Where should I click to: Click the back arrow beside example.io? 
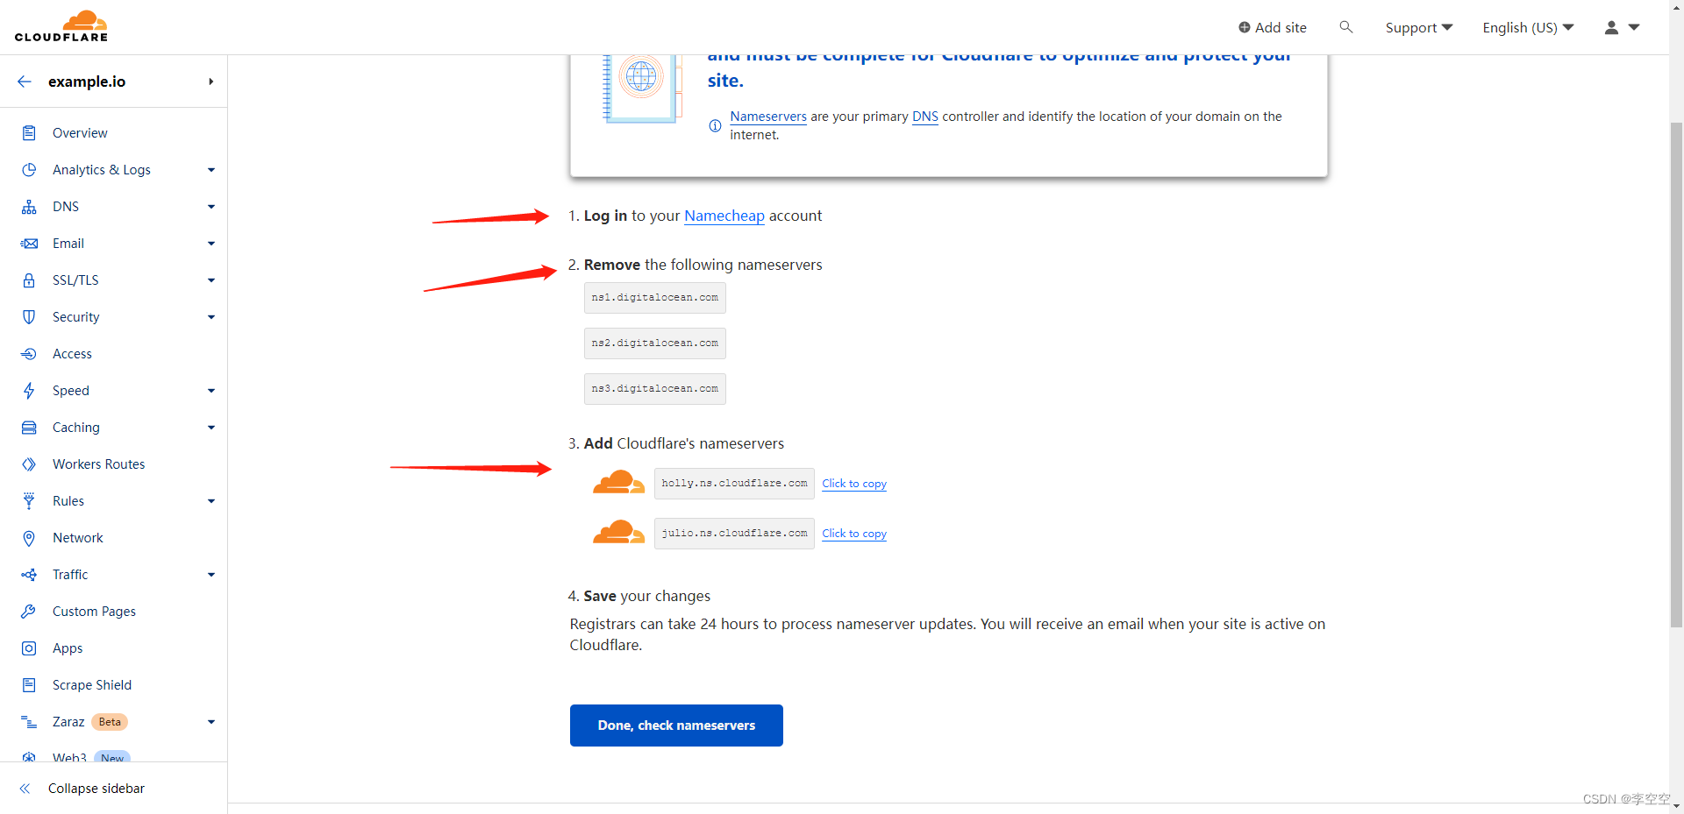[25, 81]
